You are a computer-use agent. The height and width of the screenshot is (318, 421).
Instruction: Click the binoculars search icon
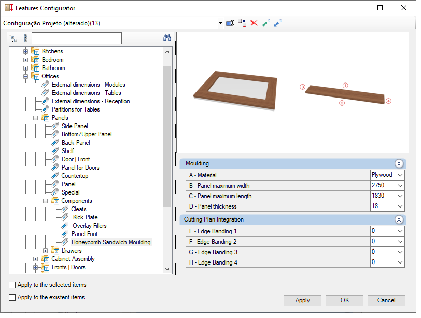pyautogui.click(x=167, y=38)
